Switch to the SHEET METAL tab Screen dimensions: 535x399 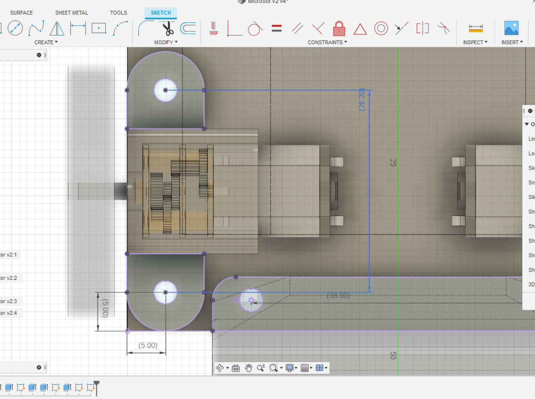click(x=71, y=13)
